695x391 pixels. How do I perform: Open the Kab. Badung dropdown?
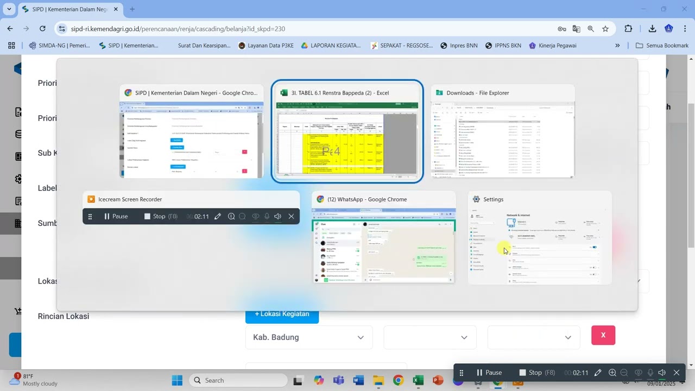pos(308,337)
